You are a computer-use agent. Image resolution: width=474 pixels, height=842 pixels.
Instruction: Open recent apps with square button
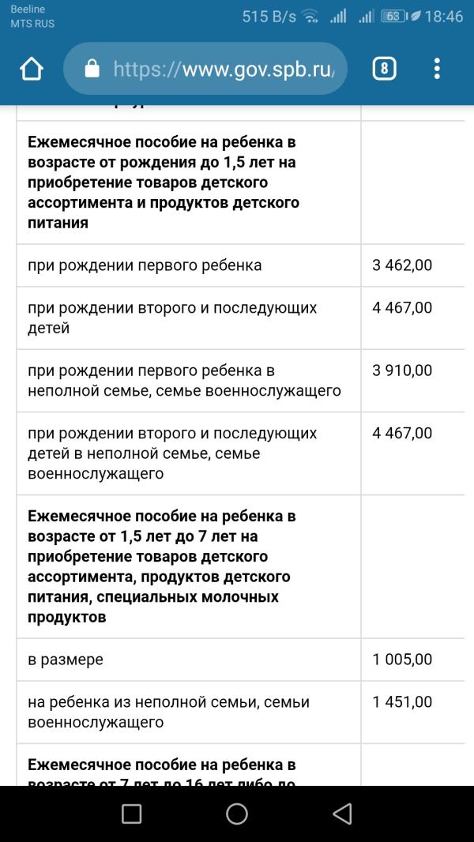[x=131, y=814]
